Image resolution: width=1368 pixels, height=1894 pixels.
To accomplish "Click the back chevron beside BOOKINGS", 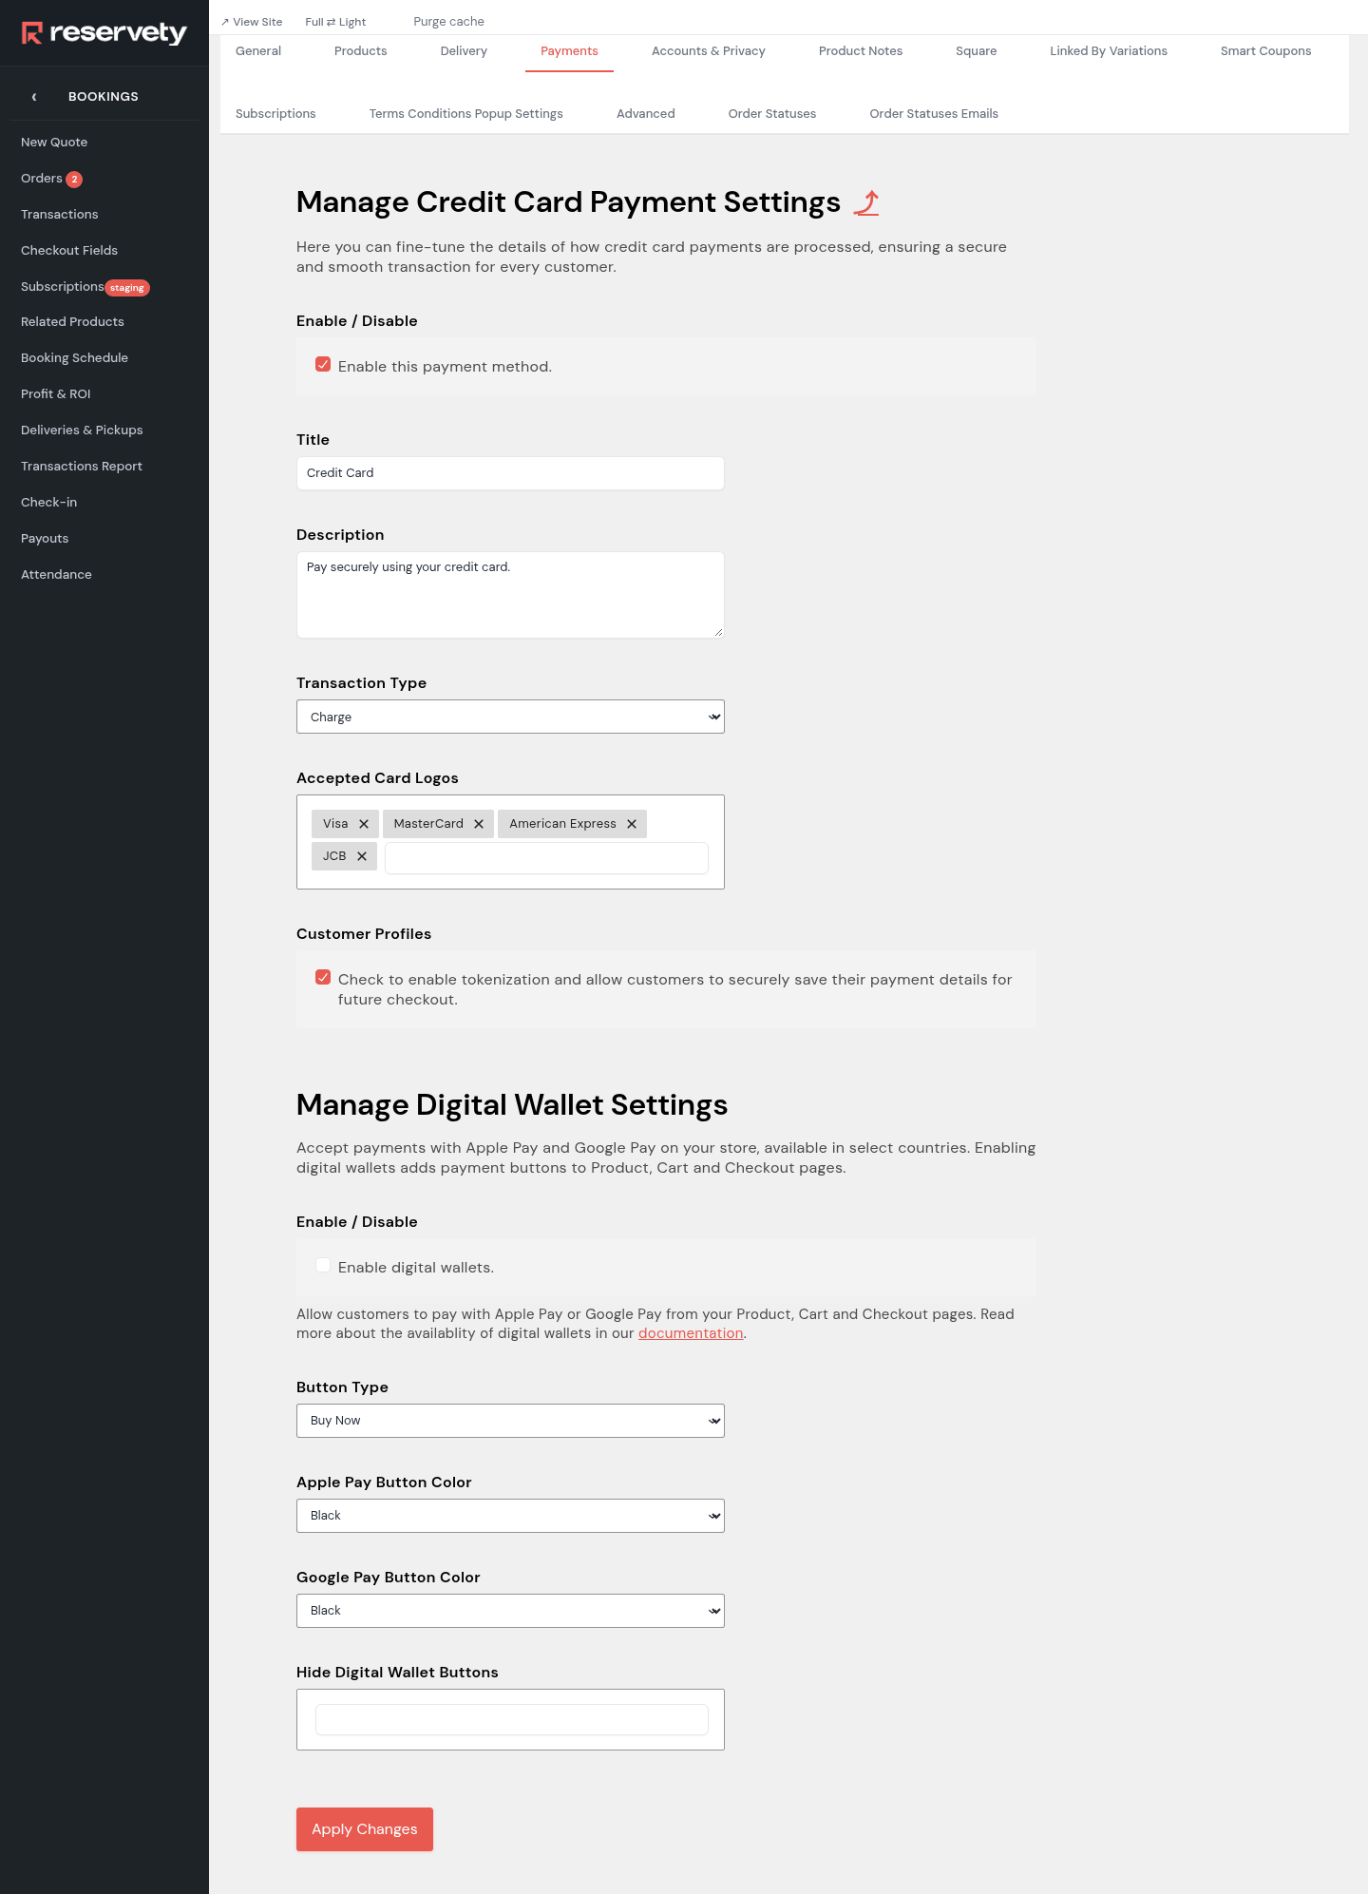I will click(34, 97).
